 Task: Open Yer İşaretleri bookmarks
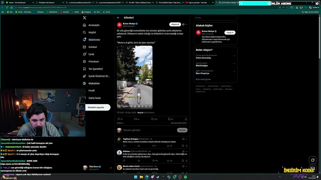(93, 69)
